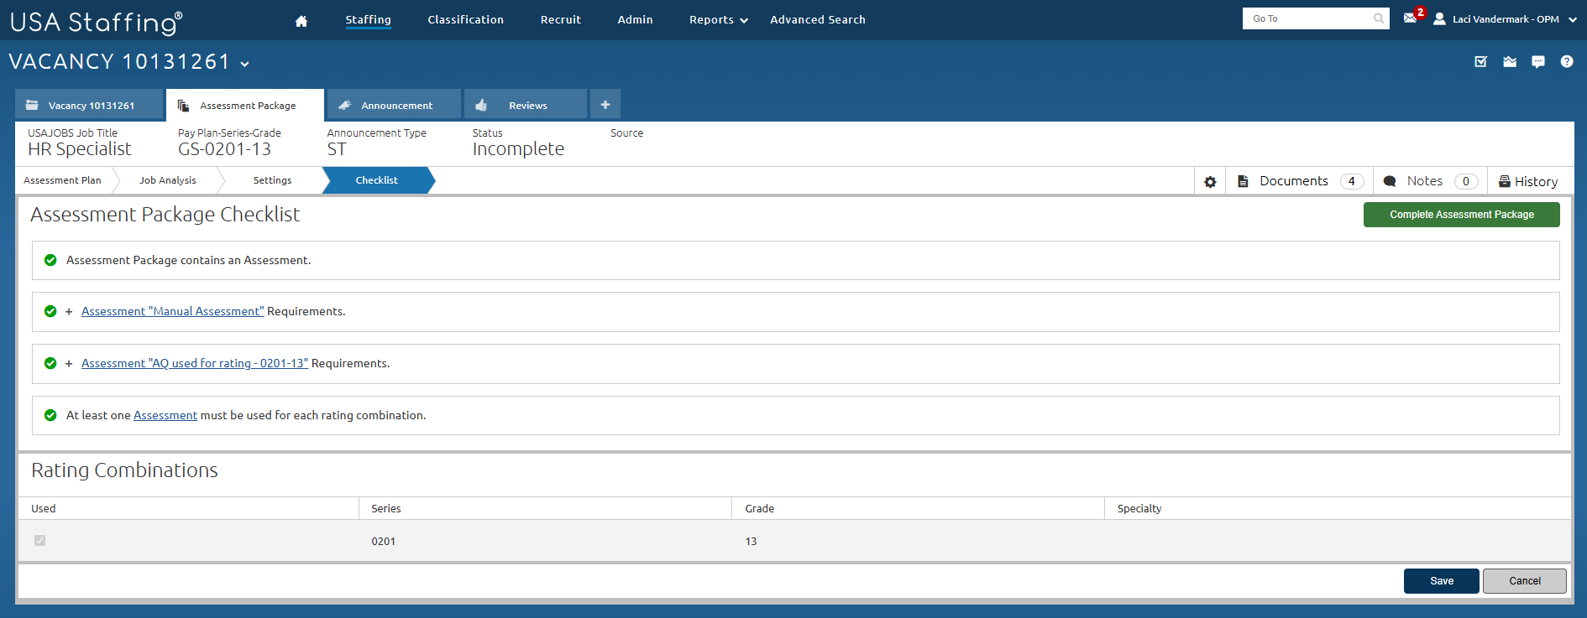Open the Assessment link in rating combination row
Viewport: 1587px width, 618px height.
pos(165,415)
